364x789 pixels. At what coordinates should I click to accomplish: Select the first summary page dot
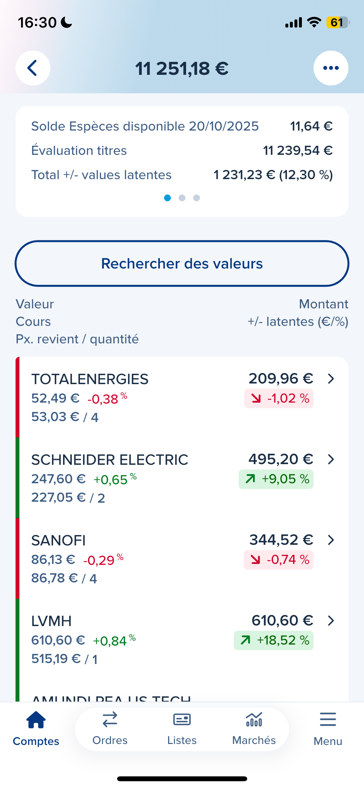point(167,198)
